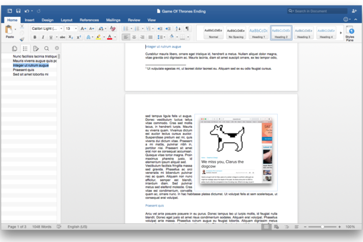Open the Styles Pane
363x242 pixels.
[350, 34]
